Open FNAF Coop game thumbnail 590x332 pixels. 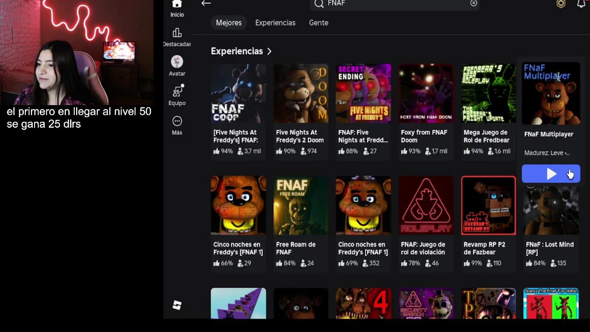[x=238, y=94]
